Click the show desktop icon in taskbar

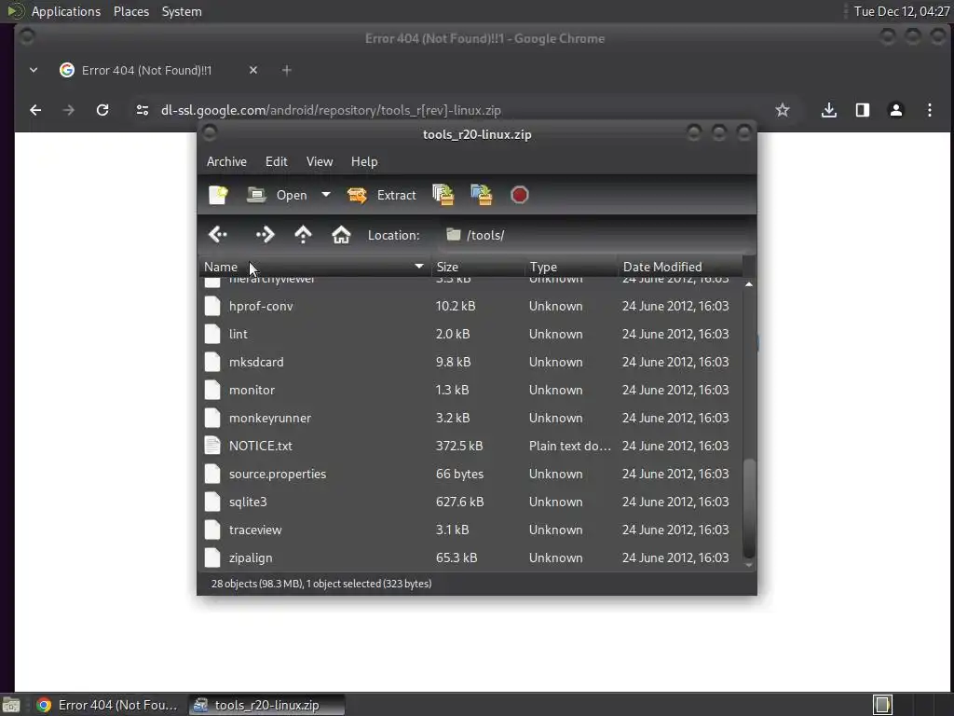click(11, 705)
